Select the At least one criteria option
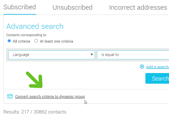Image resolution: width=169 pixels, height=119 pixels. pyautogui.click(x=36, y=41)
